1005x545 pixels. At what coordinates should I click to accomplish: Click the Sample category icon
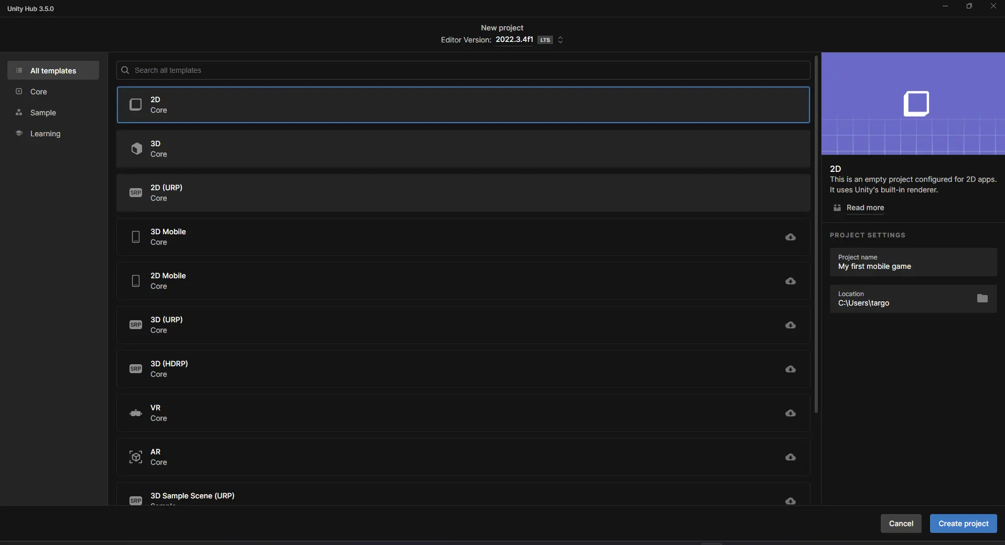tap(19, 112)
